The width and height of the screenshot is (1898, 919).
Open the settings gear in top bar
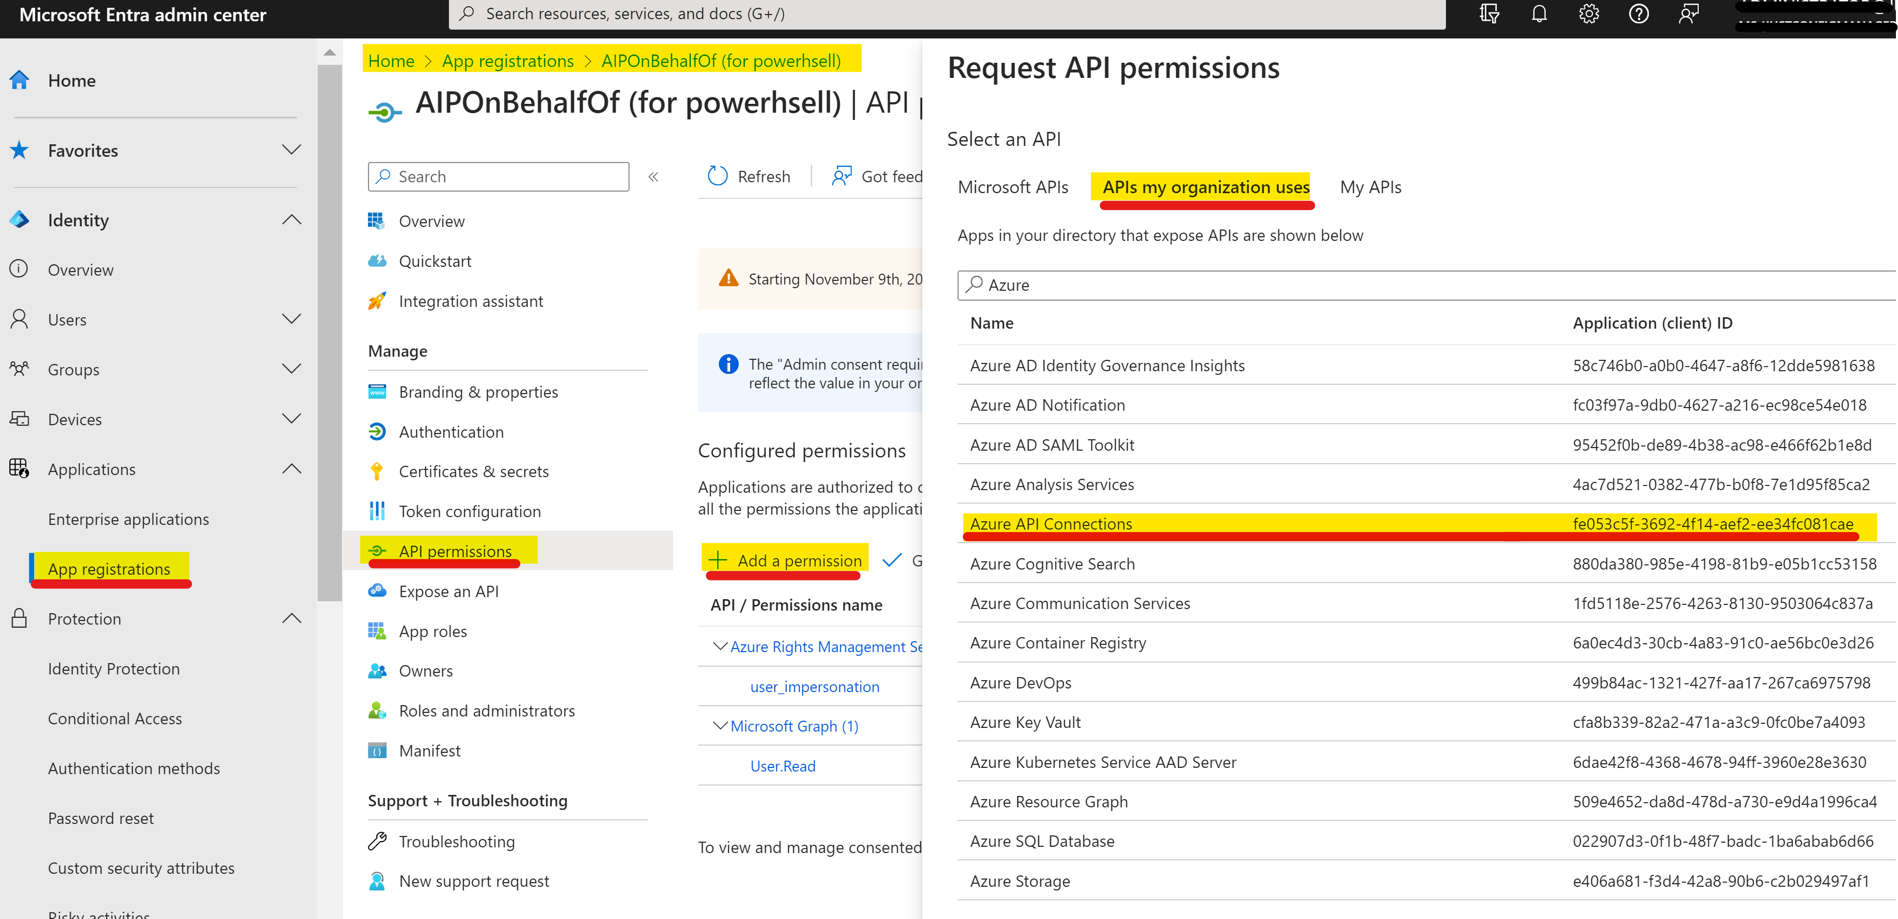(1589, 14)
